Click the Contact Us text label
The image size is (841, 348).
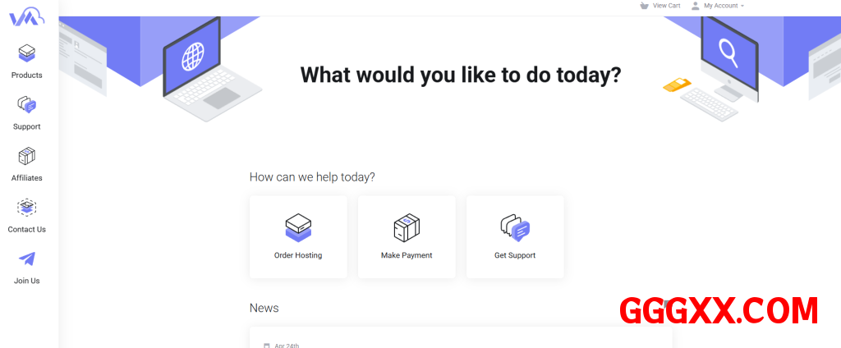pos(27,230)
